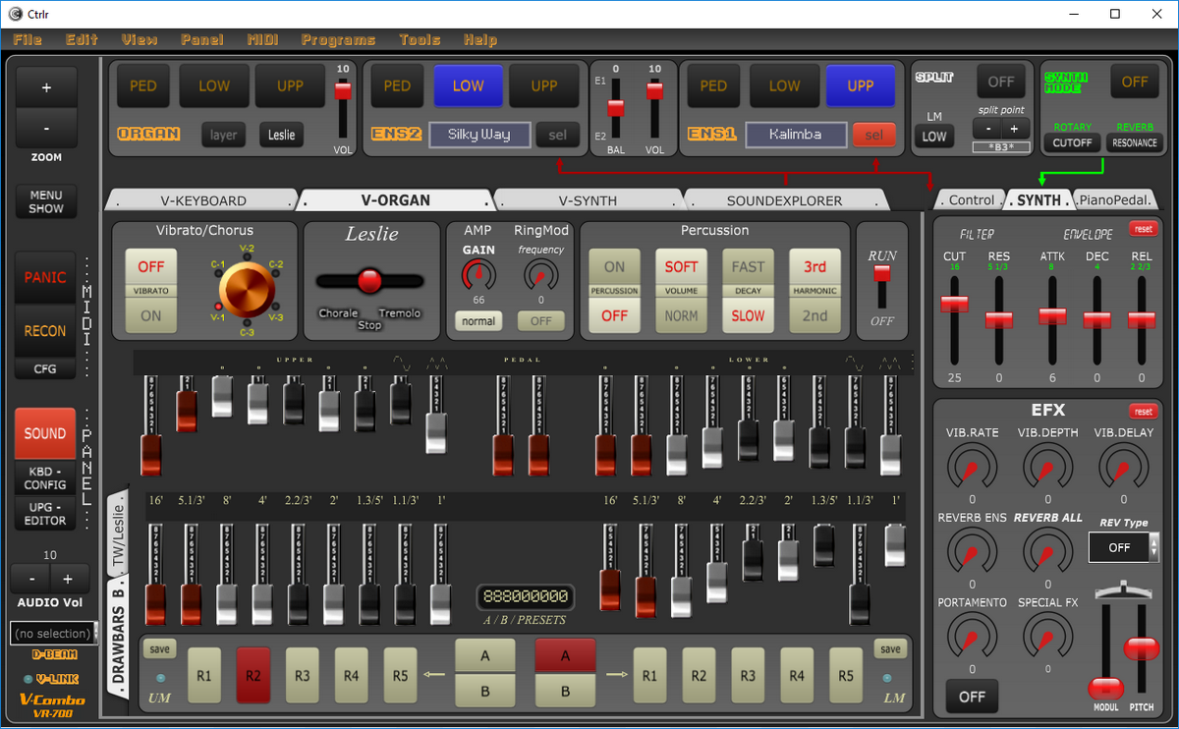This screenshot has width=1179, height=729.
Task: Adjust the E1/E2 BAL slider
Action: pos(616,108)
